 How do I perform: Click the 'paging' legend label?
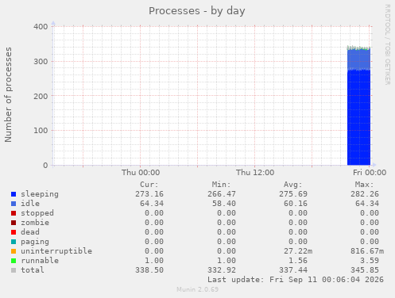click(35, 242)
